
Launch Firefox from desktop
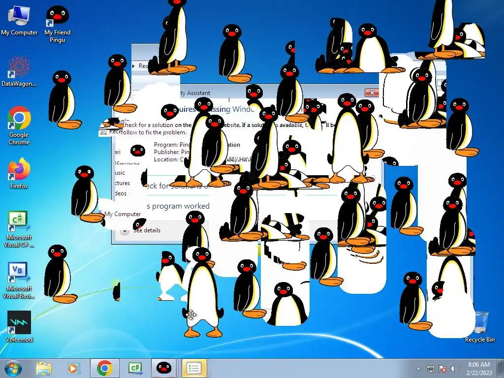click(x=19, y=174)
